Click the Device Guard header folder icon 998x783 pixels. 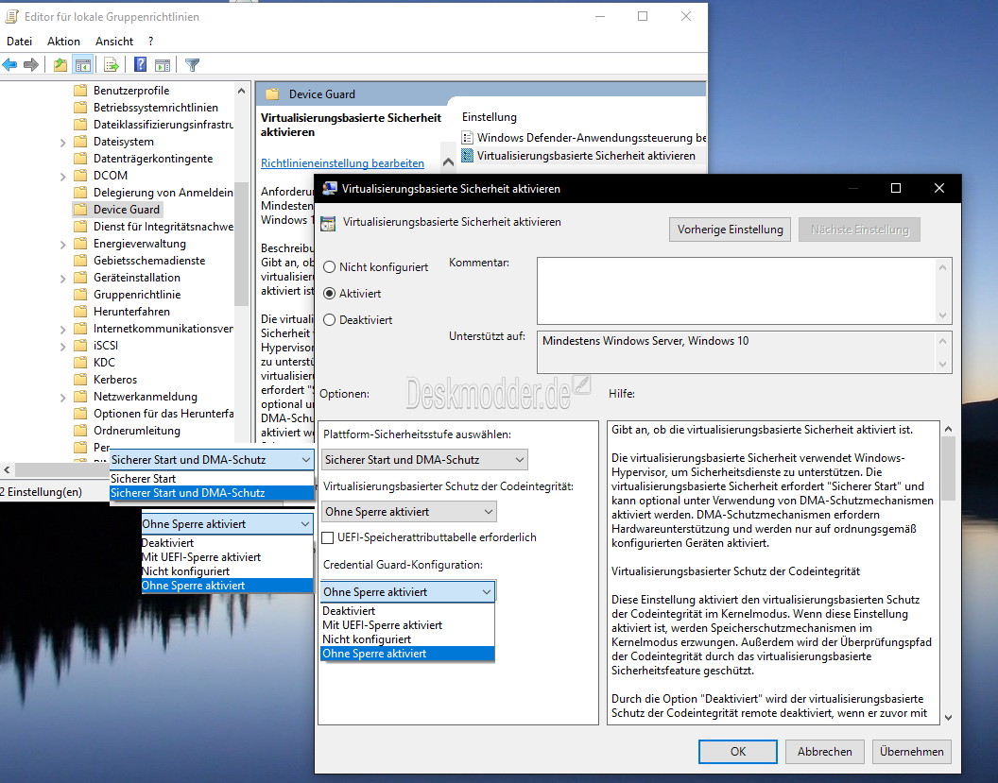tap(272, 94)
